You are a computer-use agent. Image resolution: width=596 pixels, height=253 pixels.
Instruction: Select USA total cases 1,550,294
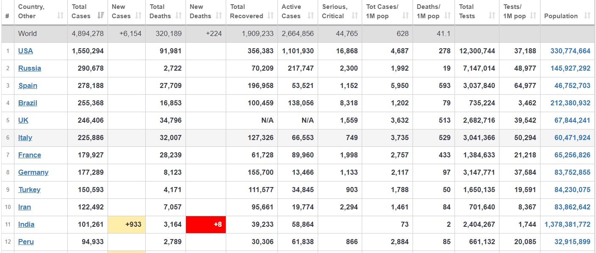(x=88, y=51)
